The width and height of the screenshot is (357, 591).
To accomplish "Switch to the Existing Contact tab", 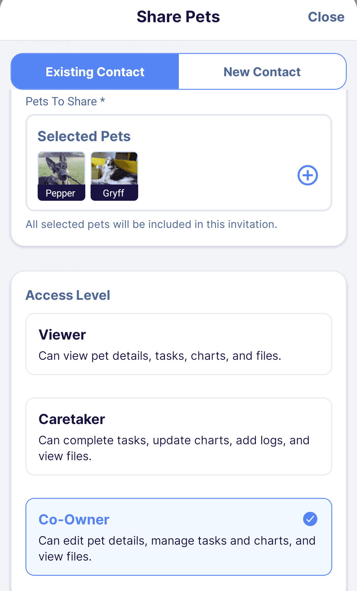I will [x=95, y=71].
